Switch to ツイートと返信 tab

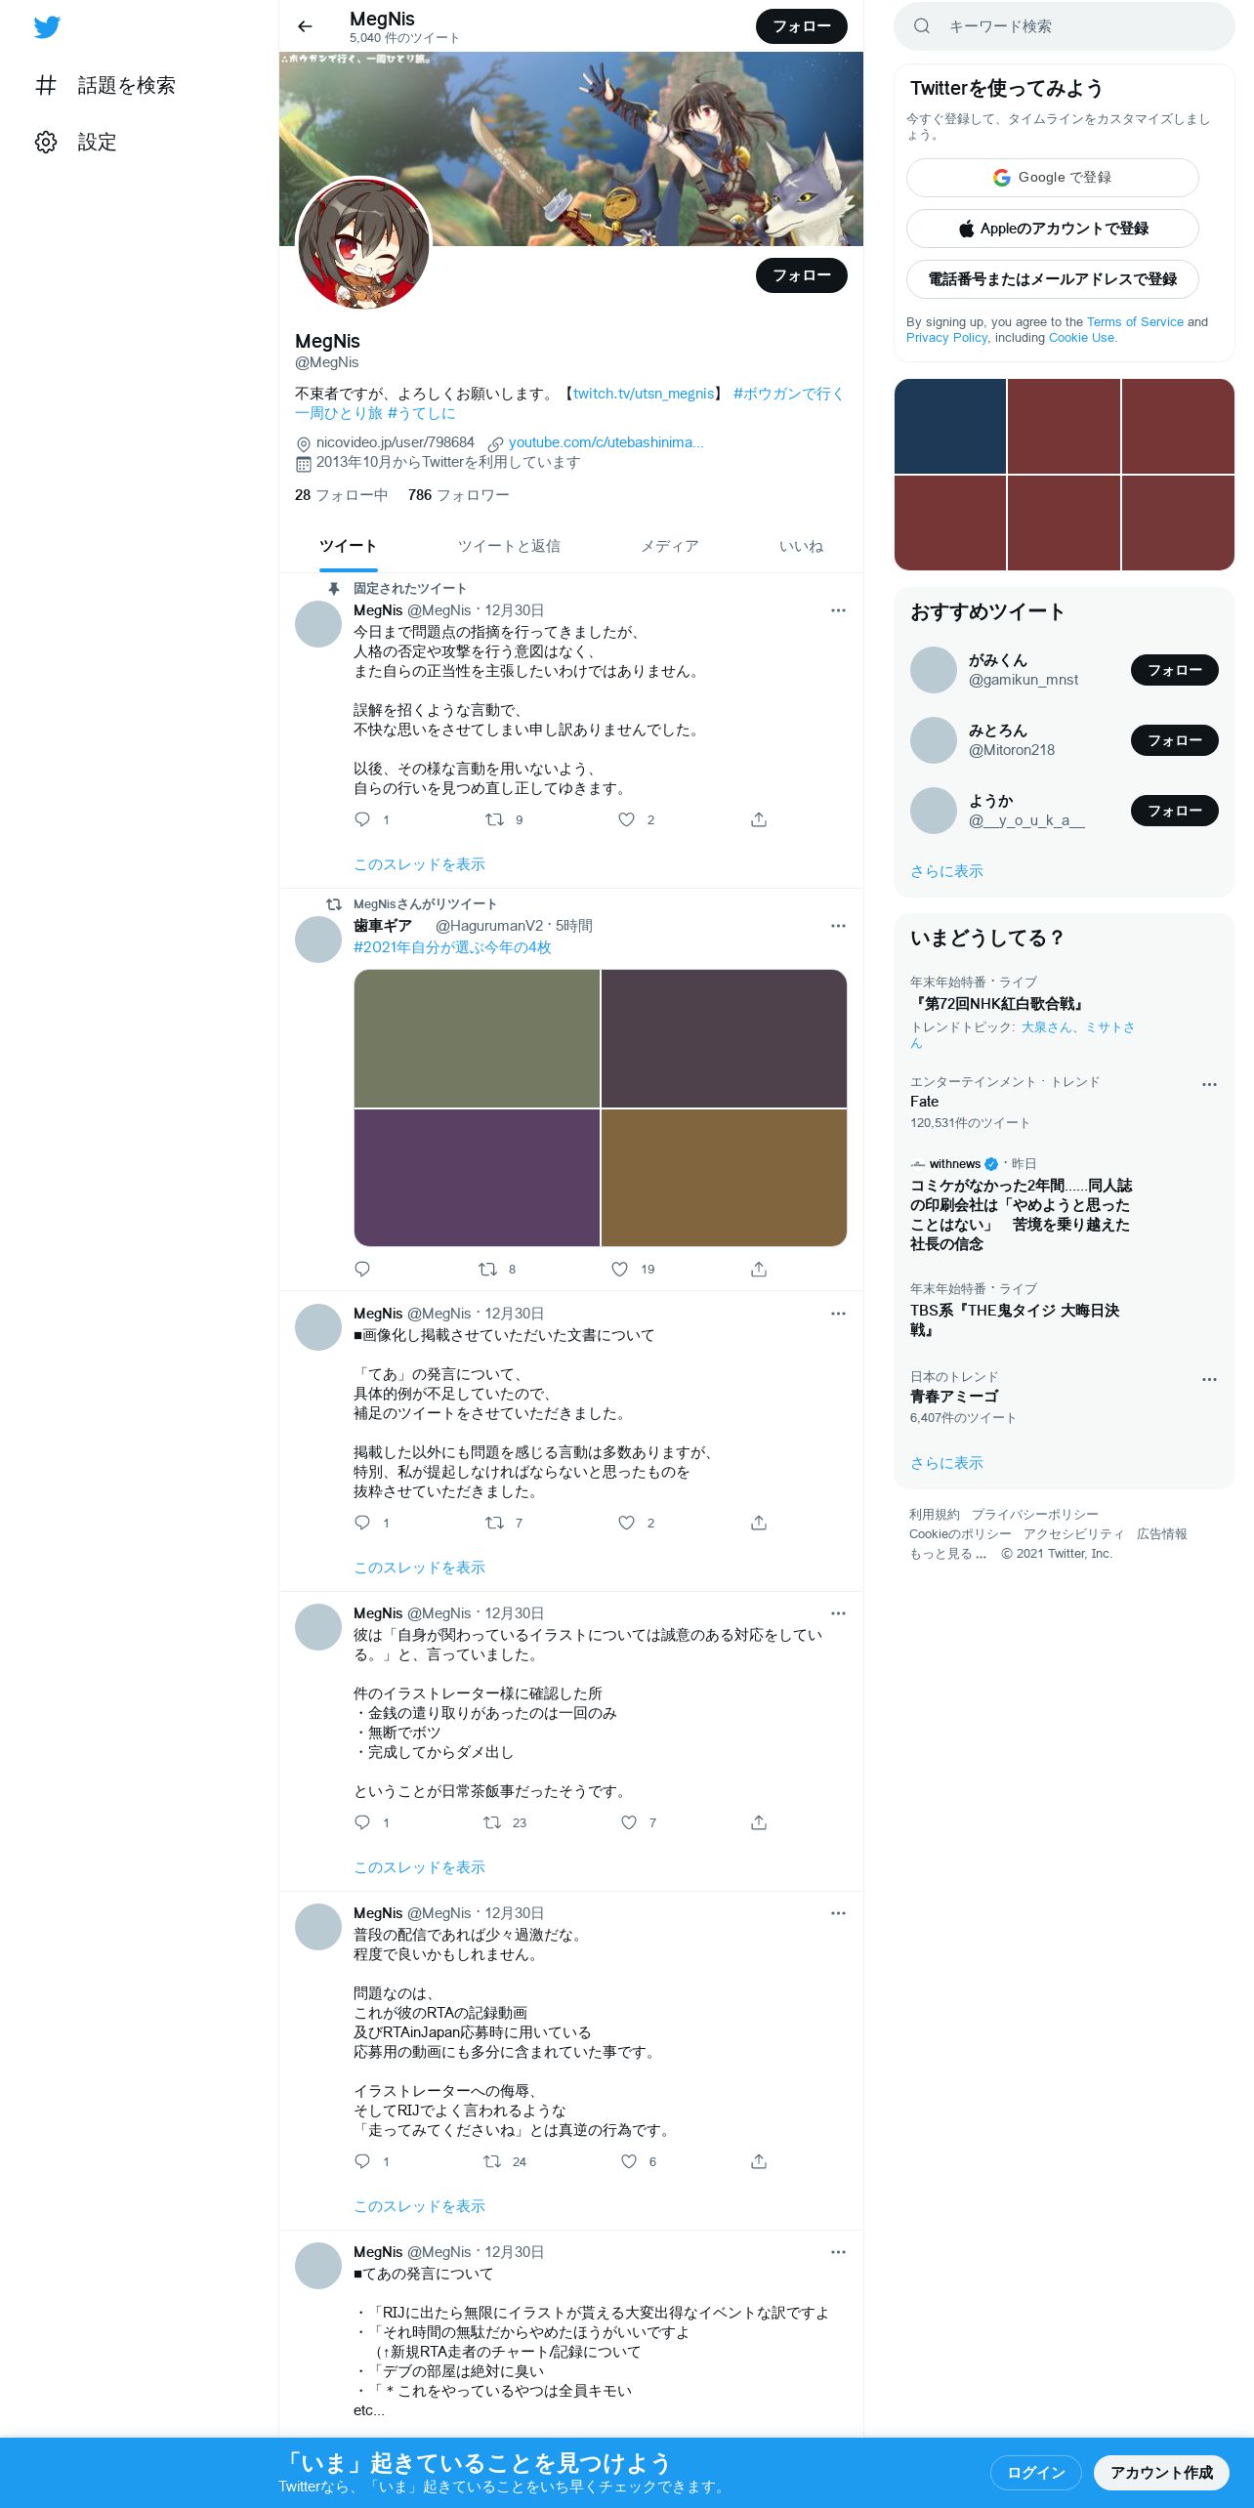tap(509, 546)
